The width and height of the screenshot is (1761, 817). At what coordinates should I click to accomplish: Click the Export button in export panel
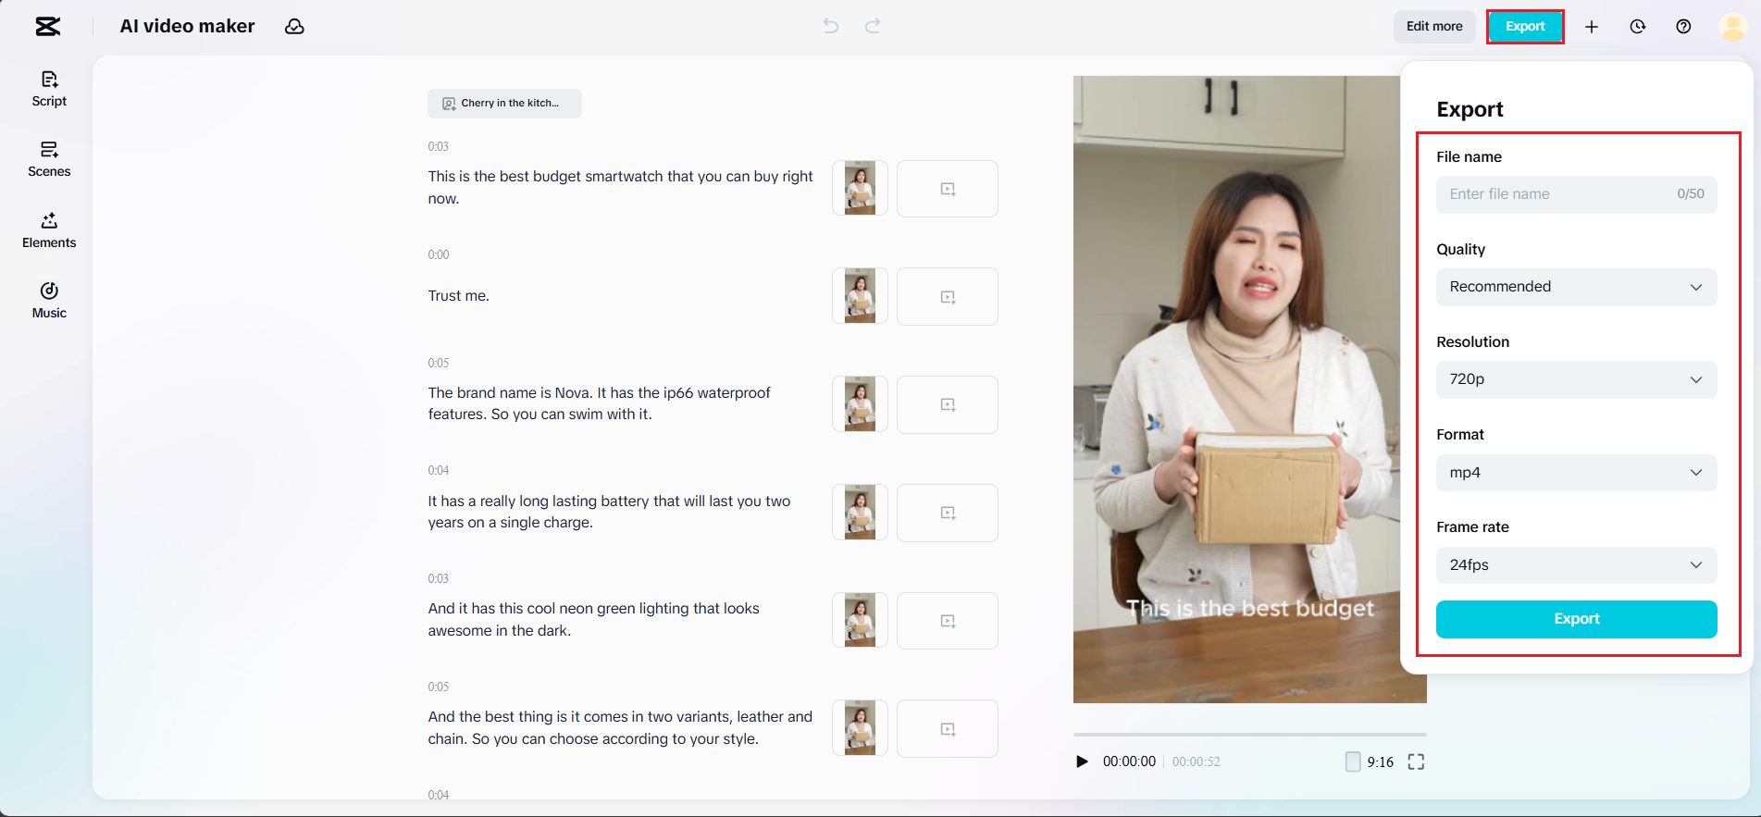pyautogui.click(x=1576, y=619)
